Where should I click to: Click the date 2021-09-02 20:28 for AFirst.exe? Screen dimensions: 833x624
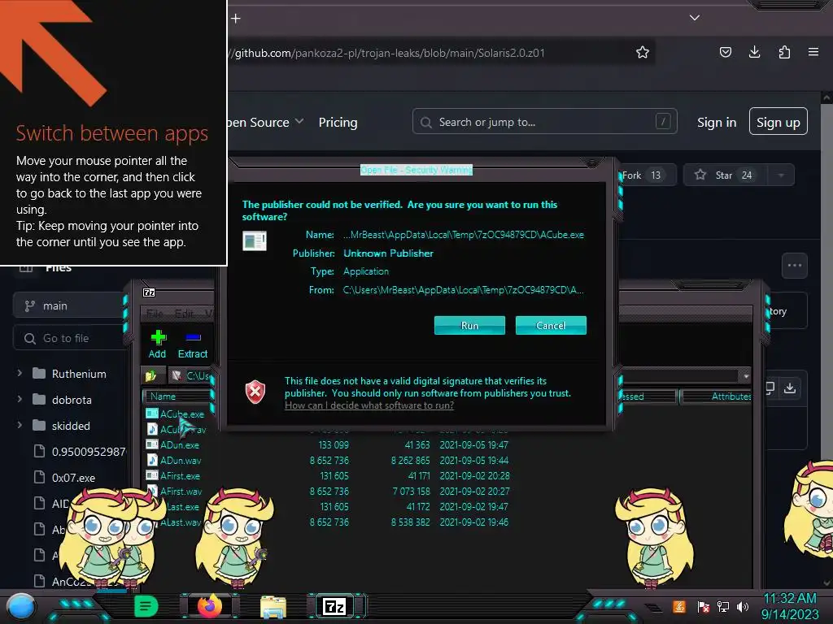pyautogui.click(x=474, y=476)
